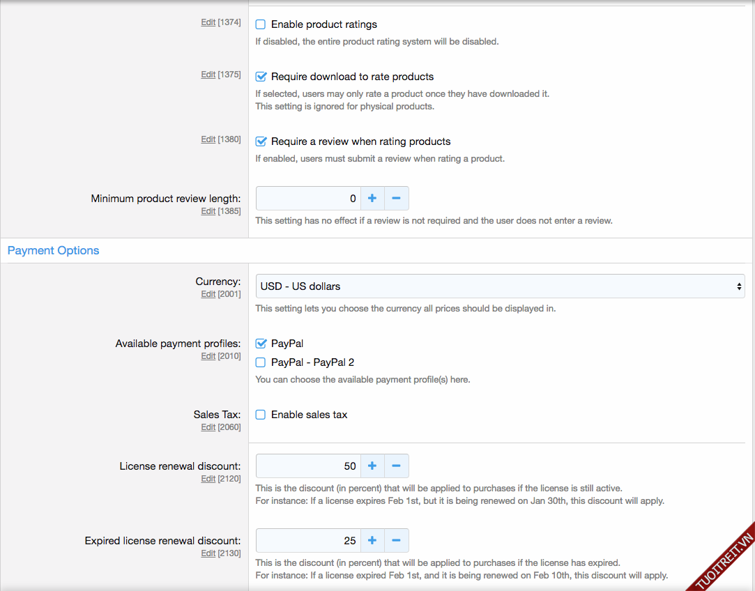Click plus for License renewal discount
The image size is (755, 591).
[x=372, y=466]
